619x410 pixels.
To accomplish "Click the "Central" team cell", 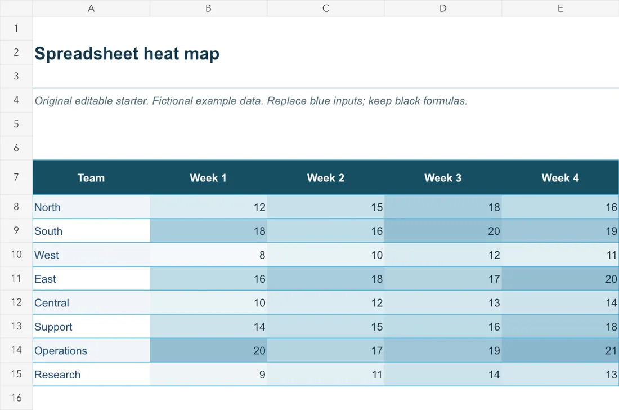I will point(91,302).
